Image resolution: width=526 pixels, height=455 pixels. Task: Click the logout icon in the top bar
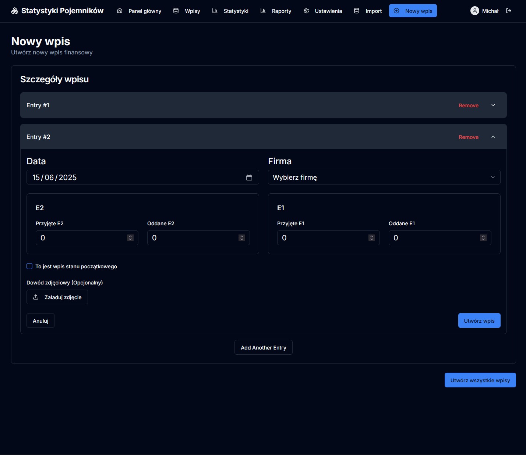point(509,11)
